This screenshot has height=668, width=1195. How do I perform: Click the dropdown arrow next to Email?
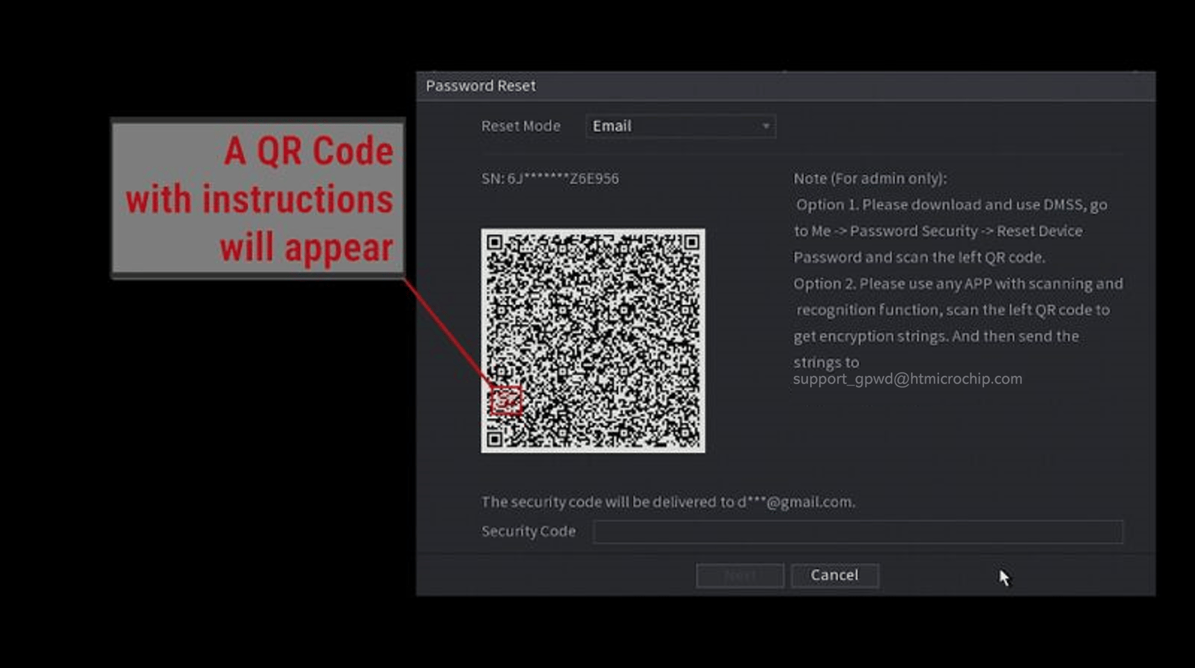pos(764,126)
